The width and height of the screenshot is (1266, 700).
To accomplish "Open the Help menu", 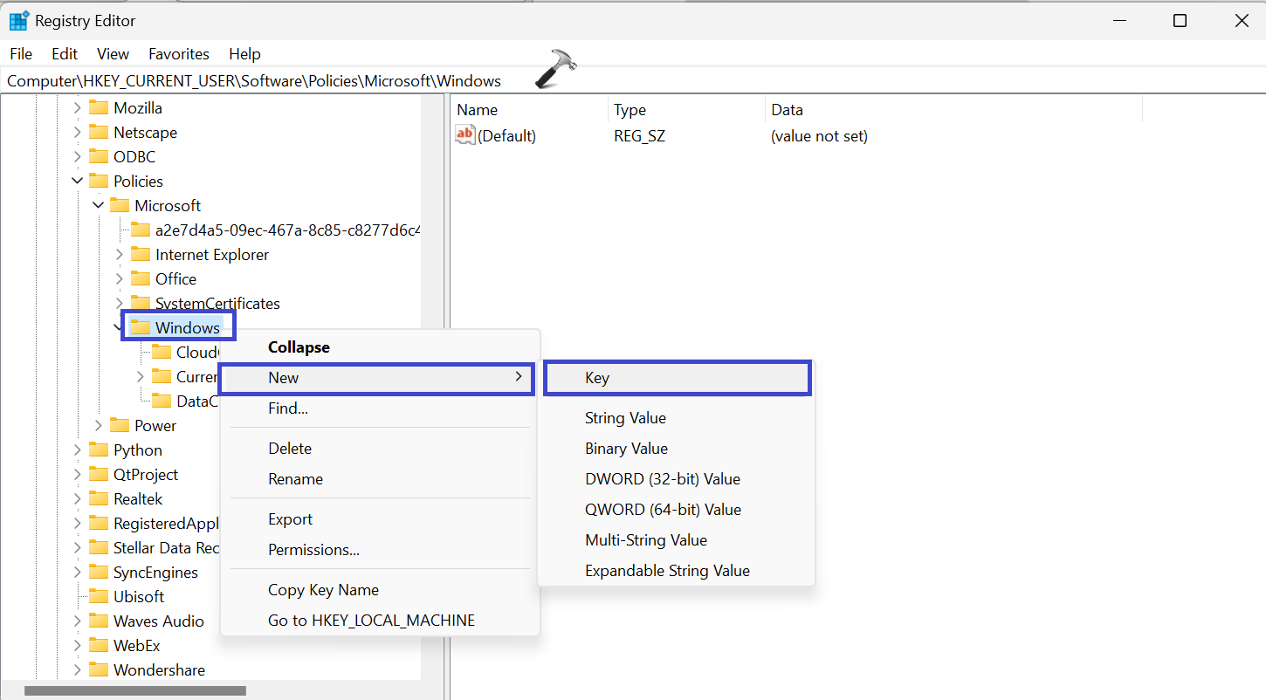I will 245,54.
